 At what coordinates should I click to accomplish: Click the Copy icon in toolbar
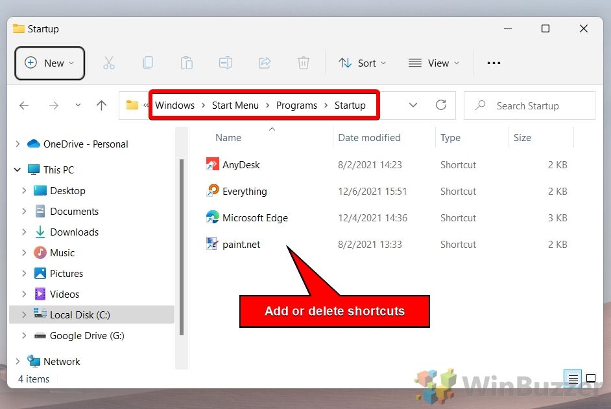pos(147,63)
